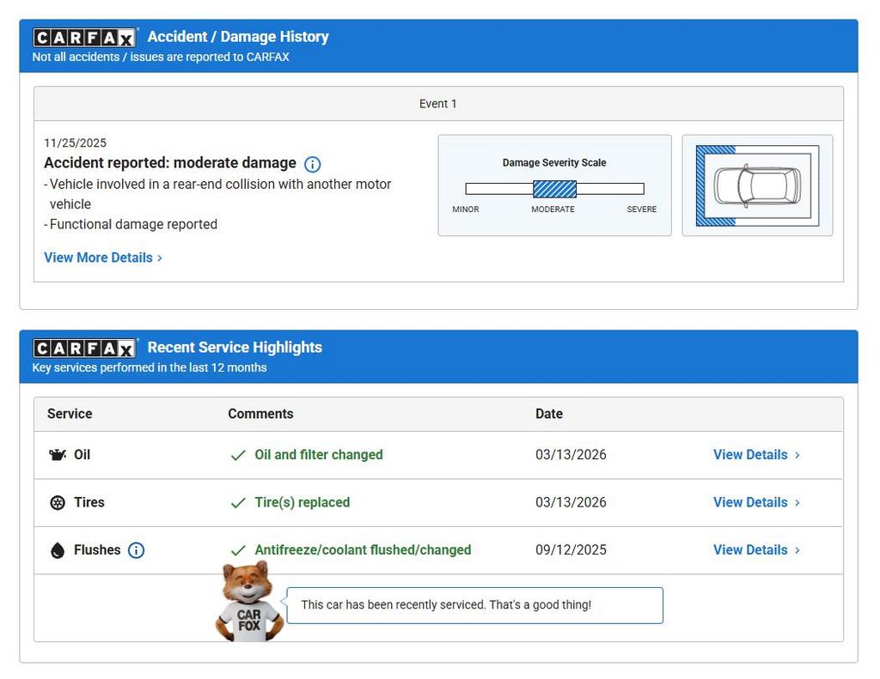Click the Service column header

[70, 414]
